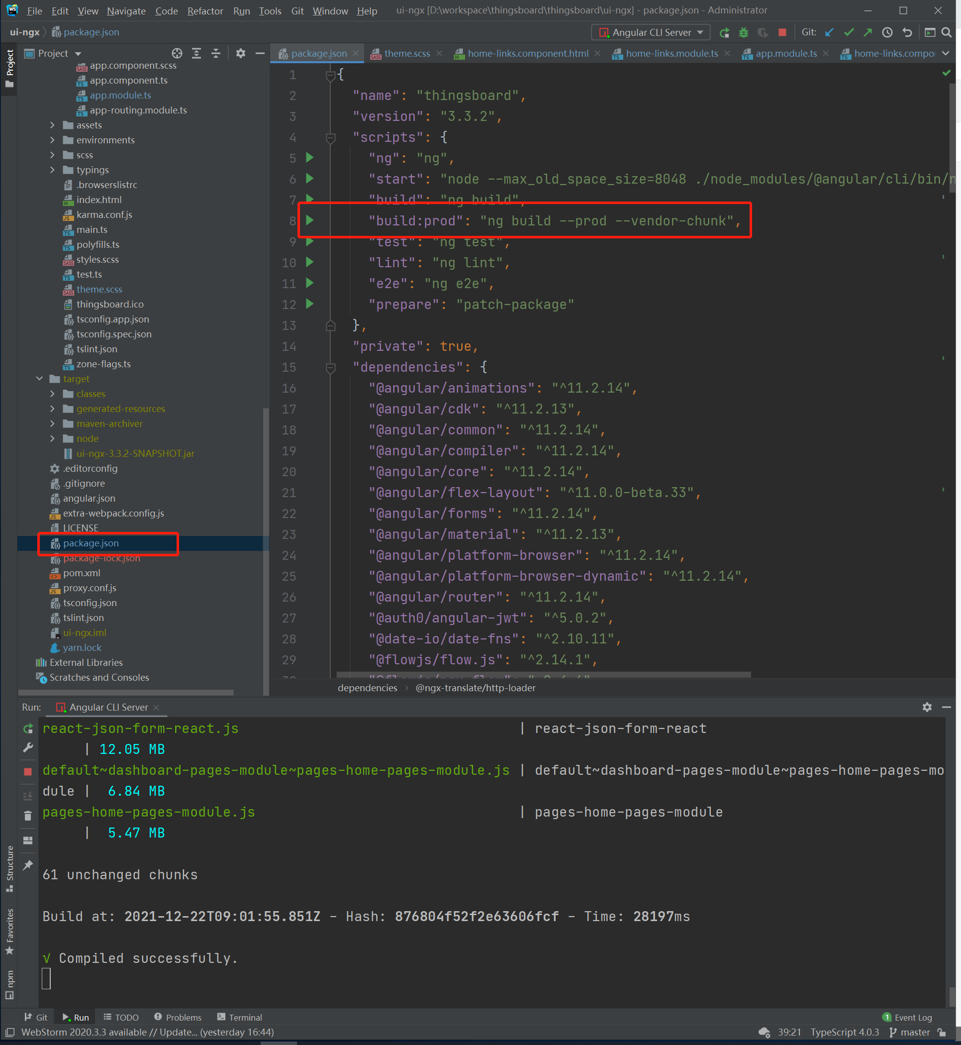Collapse the target folder in tree
The image size is (961, 1045).
click(x=39, y=379)
